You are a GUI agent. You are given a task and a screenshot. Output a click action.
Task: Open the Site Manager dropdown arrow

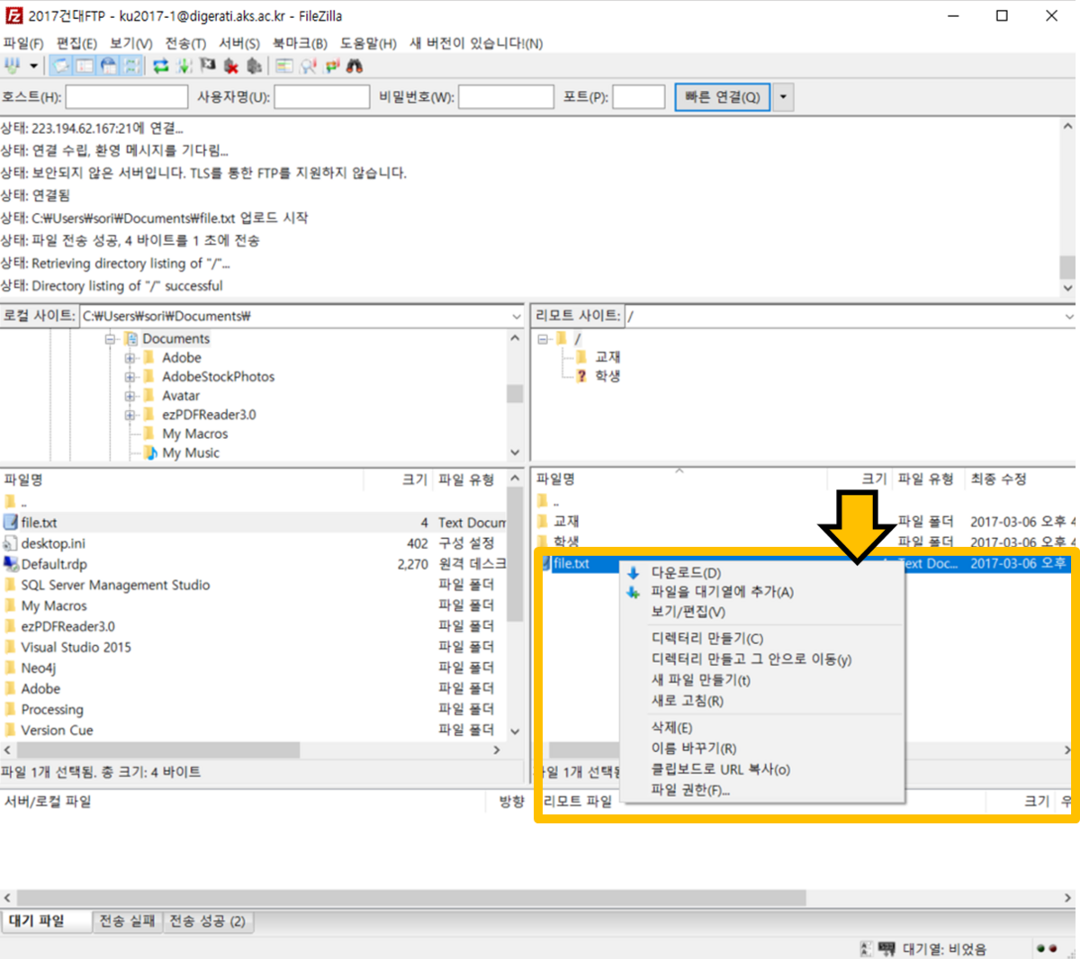pyautogui.click(x=33, y=66)
